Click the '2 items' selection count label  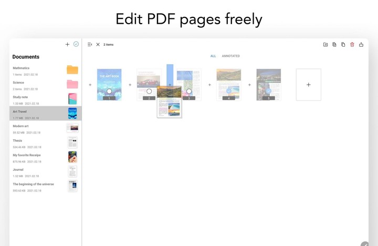(x=109, y=45)
